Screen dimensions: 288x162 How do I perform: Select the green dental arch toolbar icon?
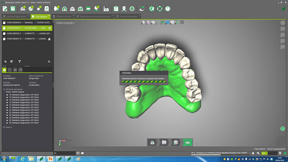(65, 9)
